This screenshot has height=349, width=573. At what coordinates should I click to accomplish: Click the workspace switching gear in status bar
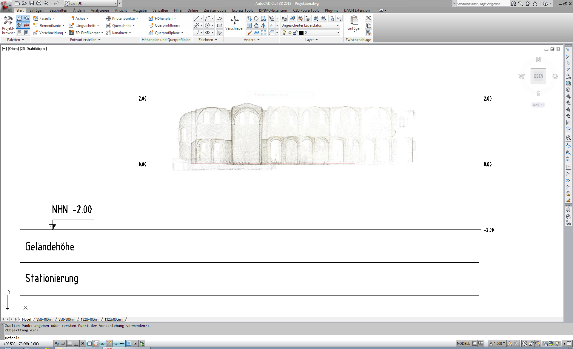point(524,343)
